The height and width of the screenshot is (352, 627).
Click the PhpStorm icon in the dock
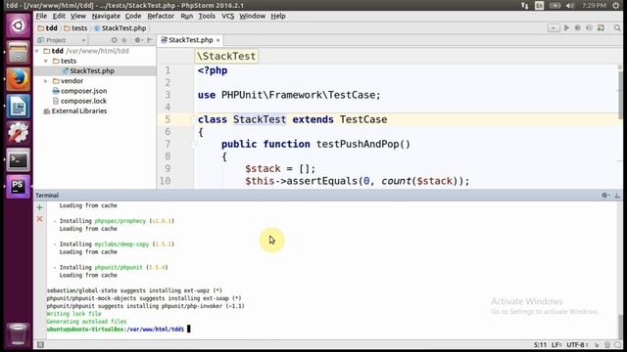click(18, 187)
